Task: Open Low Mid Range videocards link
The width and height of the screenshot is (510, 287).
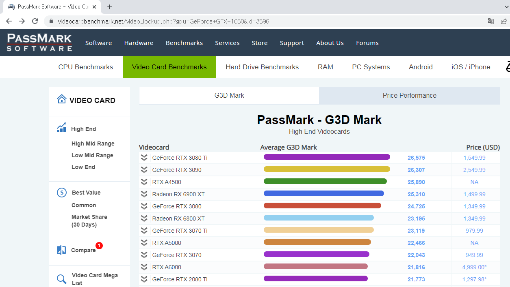Action: 92,155
